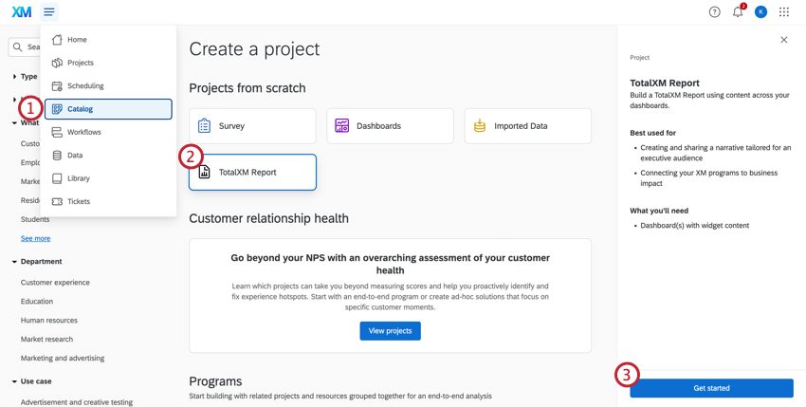Go to Home in navigation menu
Image resolution: width=806 pixels, height=407 pixels.
[x=77, y=40]
